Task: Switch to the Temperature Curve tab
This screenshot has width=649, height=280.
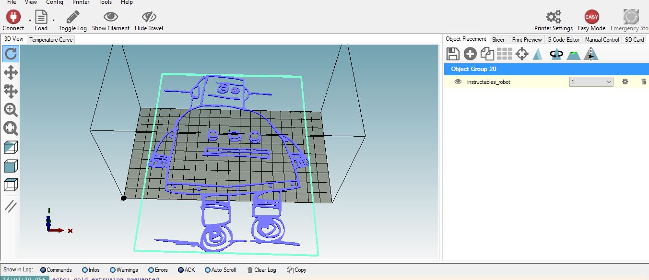Action: [x=51, y=40]
